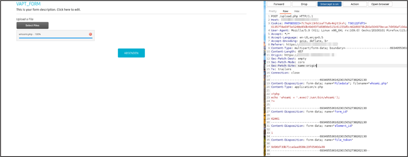Switch to the Raw tab
The height and width of the screenshot is (157, 408).
(285, 12)
